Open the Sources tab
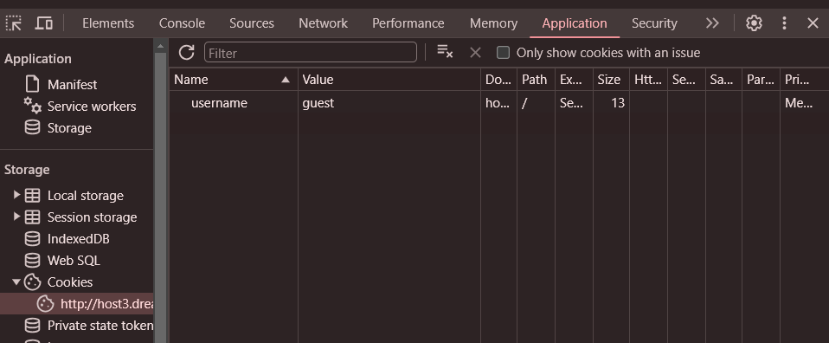This screenshot has width=829, height=343. coord(252,23)
